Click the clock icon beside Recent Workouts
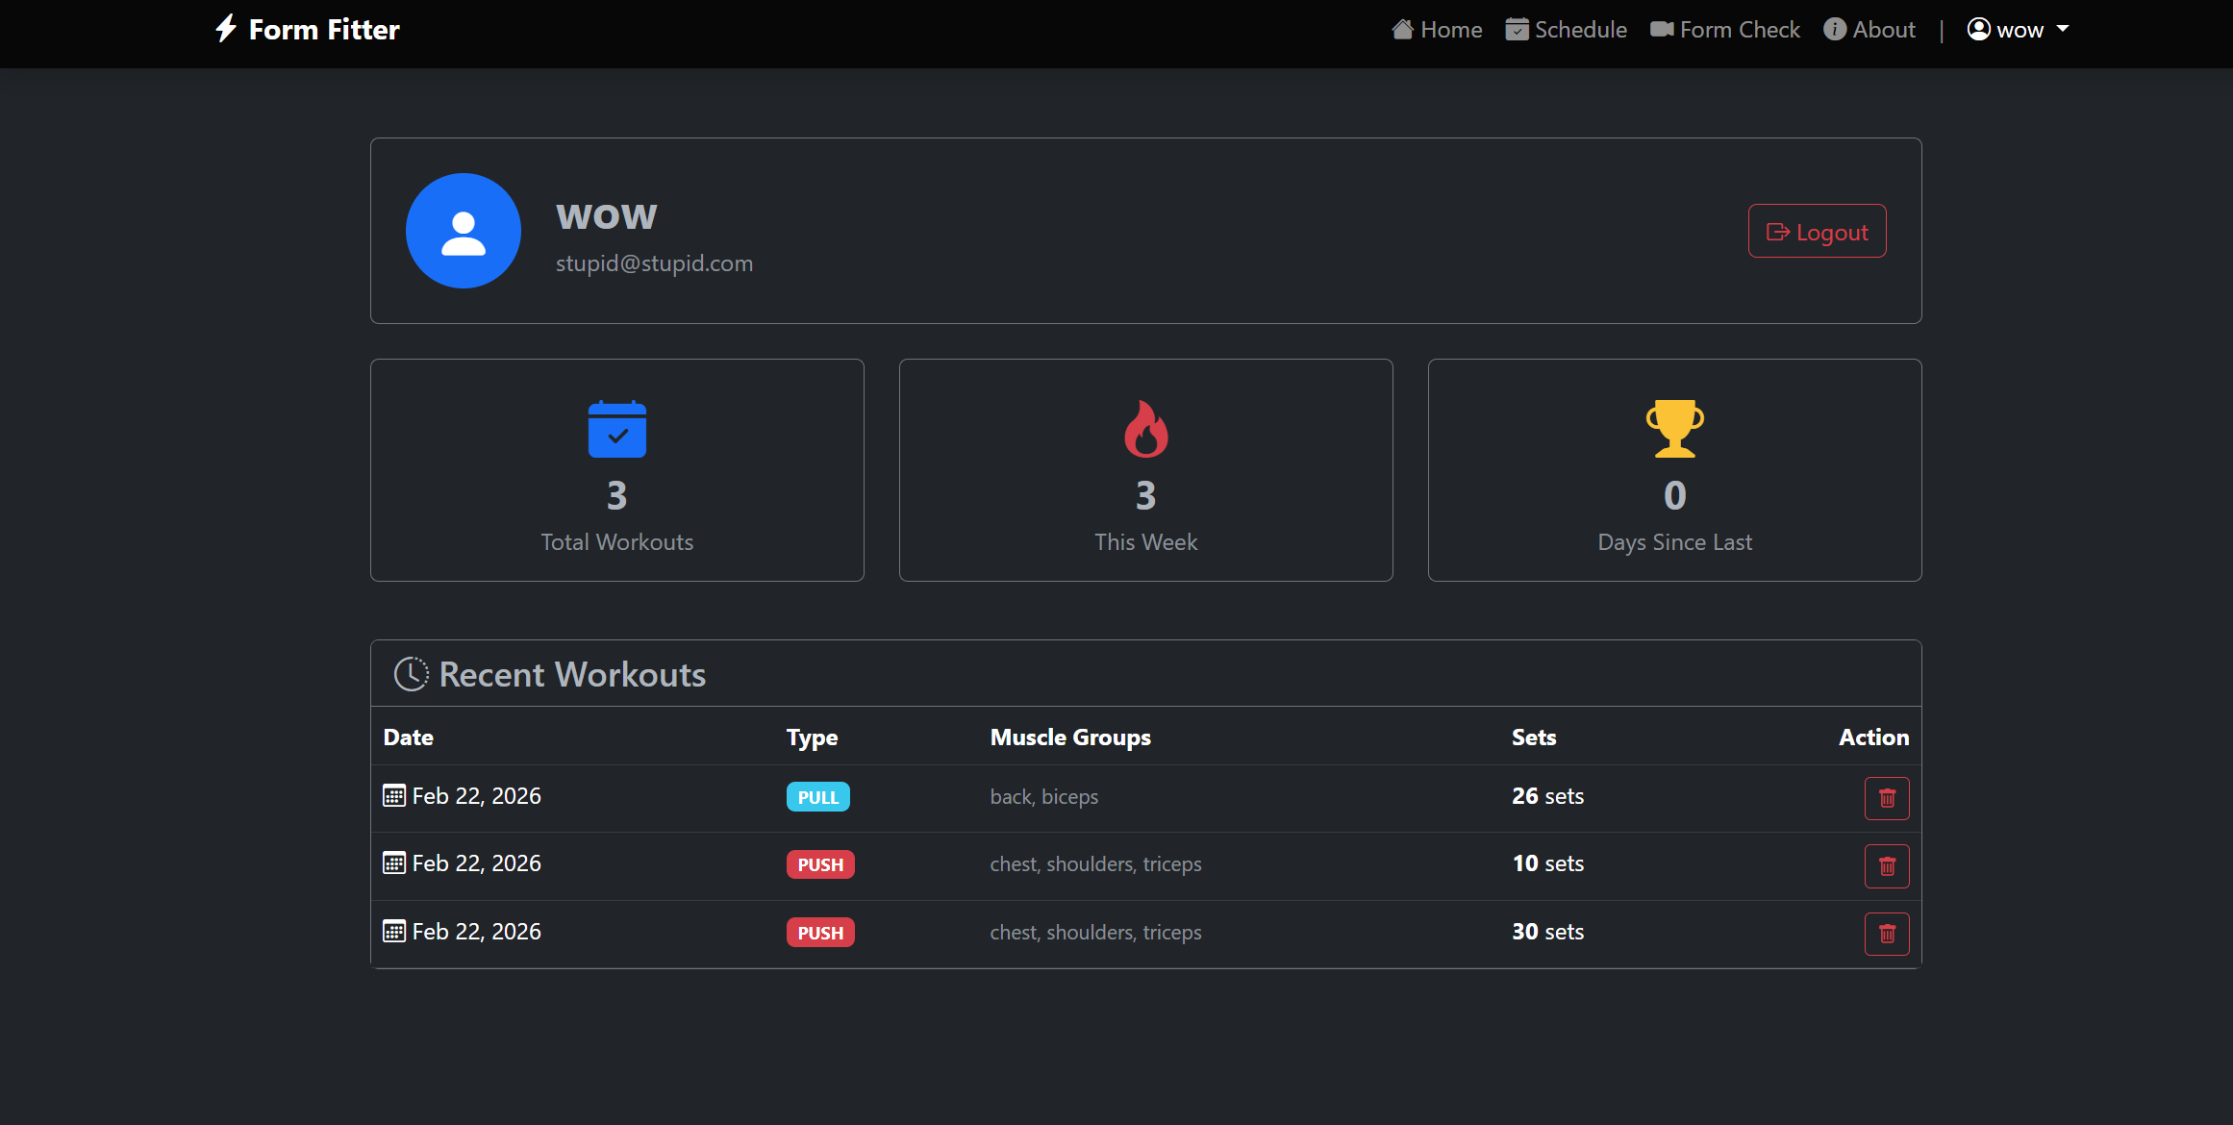The image size is (2233, 1125). coord(411,674)
